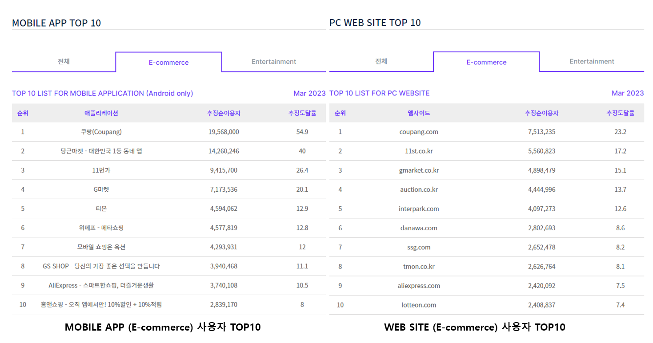Click the reach rate value 23.2
Screen dimensions: 653x343
pyautogui.click(x=621, y=132)
